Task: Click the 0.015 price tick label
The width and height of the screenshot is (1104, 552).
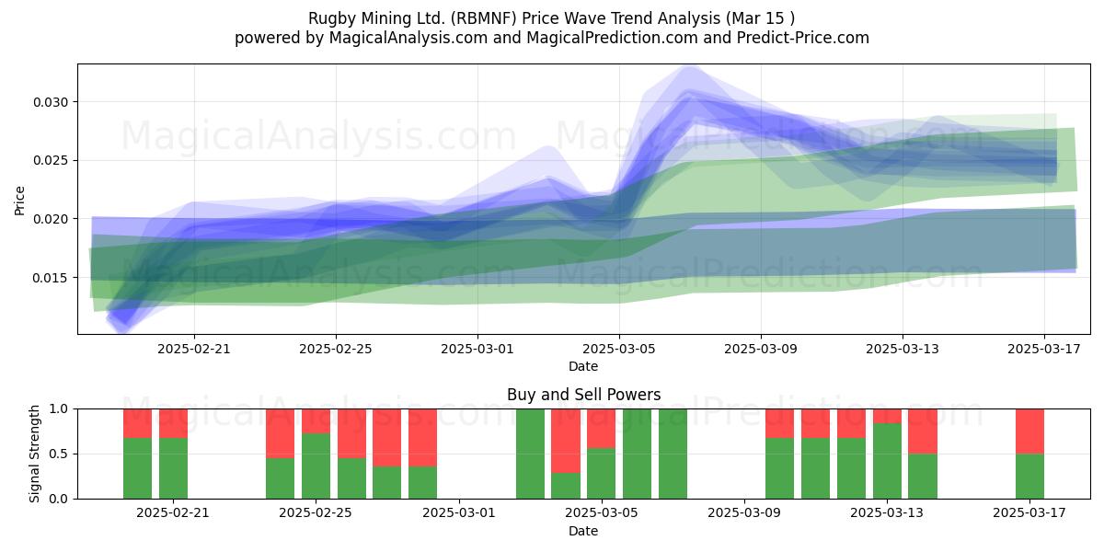Action: point(51,277)
